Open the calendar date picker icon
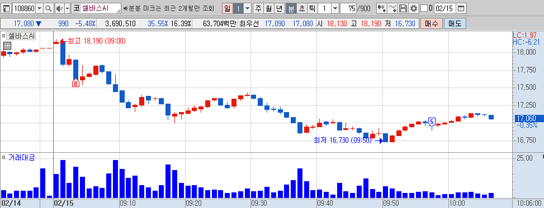 pos(461,8)
